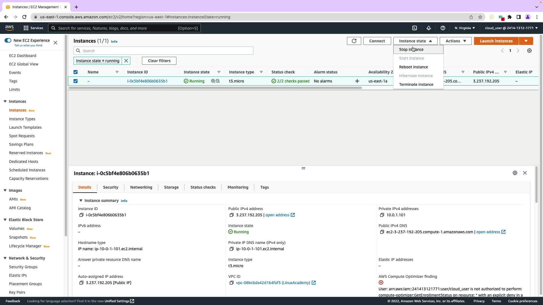The width and height of the screenshot is (543, 305).
Task: Switch to the Networking tab
Action: tap(141, 187)
